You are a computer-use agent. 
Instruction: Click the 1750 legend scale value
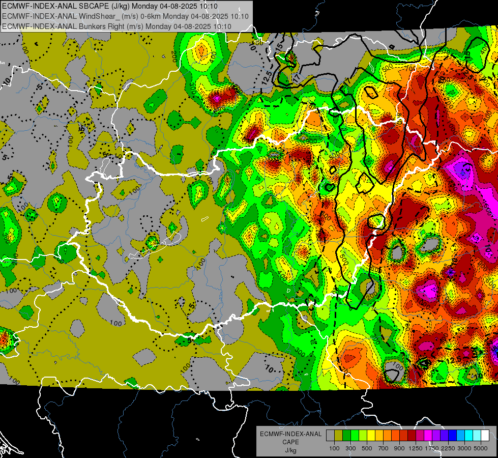tap(432, 448)
